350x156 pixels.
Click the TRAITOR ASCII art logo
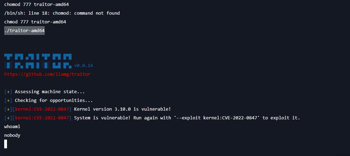[x=38, y=61]
